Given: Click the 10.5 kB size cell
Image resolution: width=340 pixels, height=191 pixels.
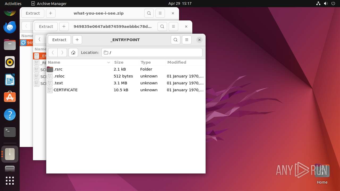Looking at the screenshot, I should 121,90.
